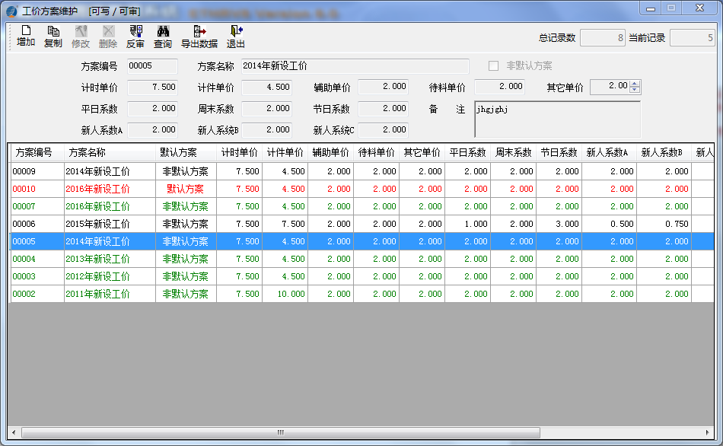The height and width of the screenshot is (446, 723).
Task: Click the 导出数据 (Export data) icon
Action: pos(199,35)
